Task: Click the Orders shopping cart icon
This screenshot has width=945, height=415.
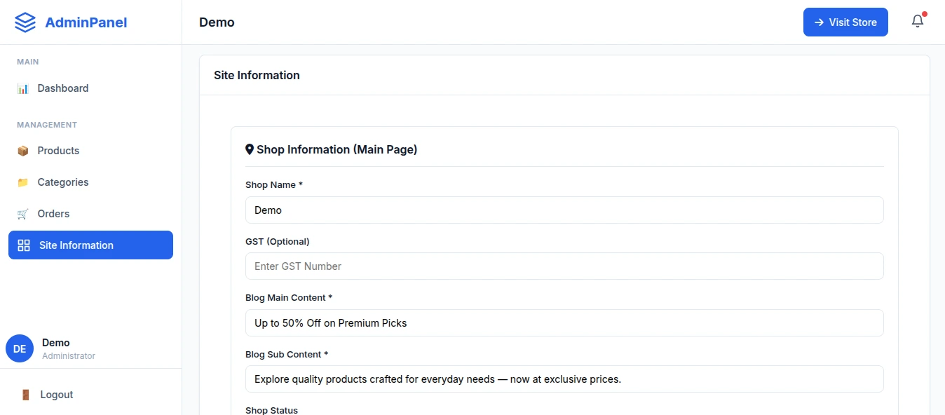Action: tap(23, 214)
